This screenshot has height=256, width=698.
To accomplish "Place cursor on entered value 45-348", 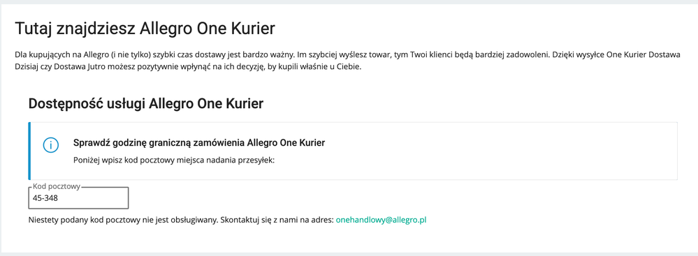I will coord(45,199).
